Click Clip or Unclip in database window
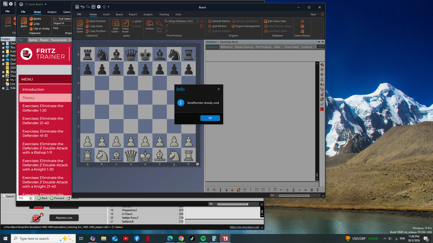 pyautogui.click(x=39, y=29)
